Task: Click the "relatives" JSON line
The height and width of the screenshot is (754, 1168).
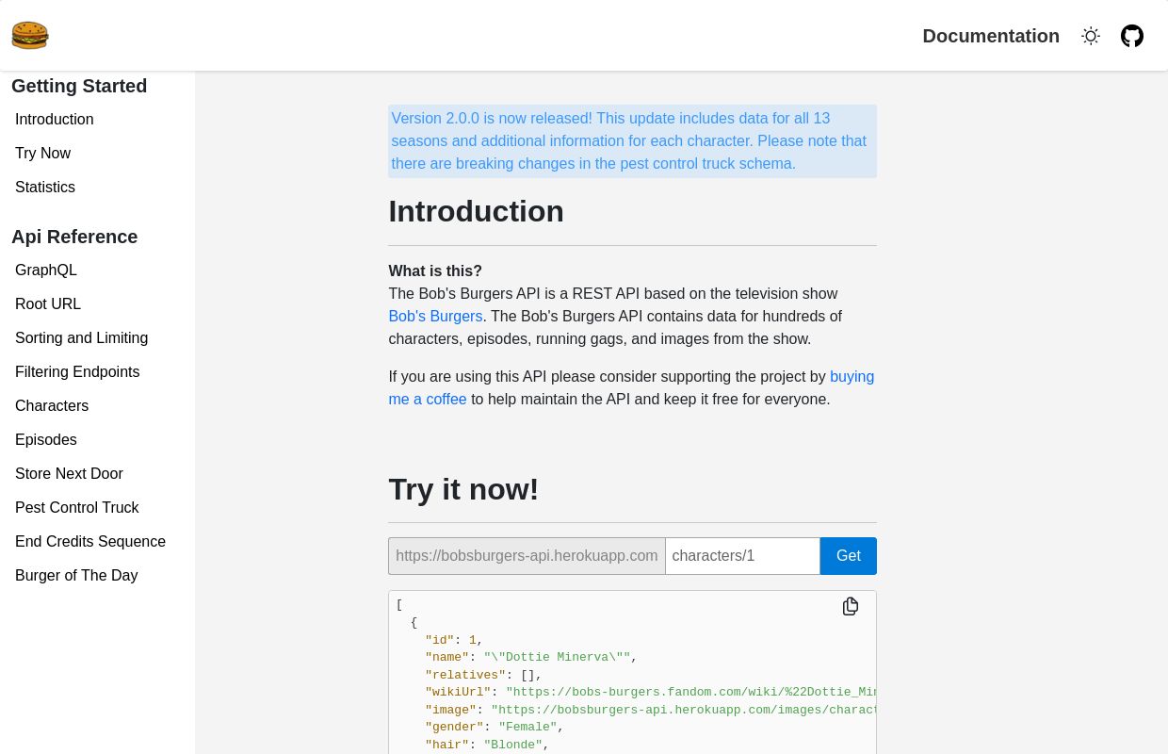Action: point(483,675)
